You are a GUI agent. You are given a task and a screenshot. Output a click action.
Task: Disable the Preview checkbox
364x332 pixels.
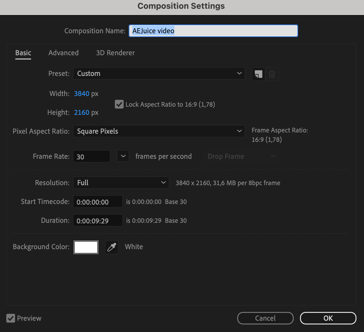[11, 318]
